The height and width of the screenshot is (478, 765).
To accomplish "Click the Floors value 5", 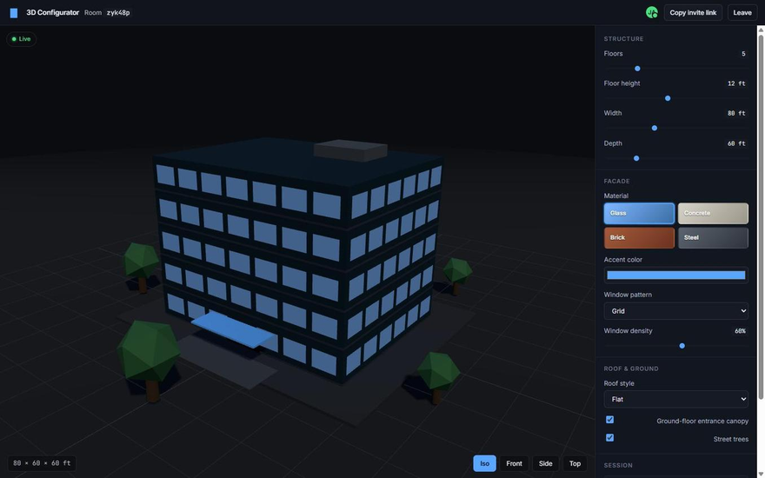I will click(743, 54).
